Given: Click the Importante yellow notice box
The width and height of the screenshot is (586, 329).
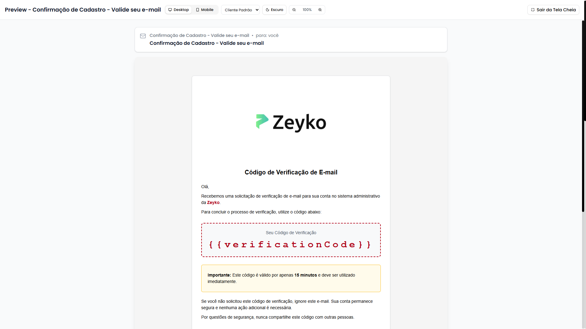Looking at the screenshot, I should click(x=291, y=278).
